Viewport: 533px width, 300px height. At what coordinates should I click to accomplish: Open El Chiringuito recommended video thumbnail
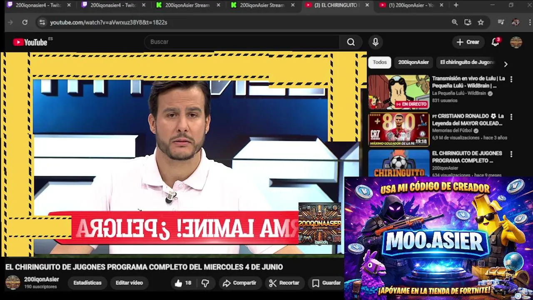(399, 163)
